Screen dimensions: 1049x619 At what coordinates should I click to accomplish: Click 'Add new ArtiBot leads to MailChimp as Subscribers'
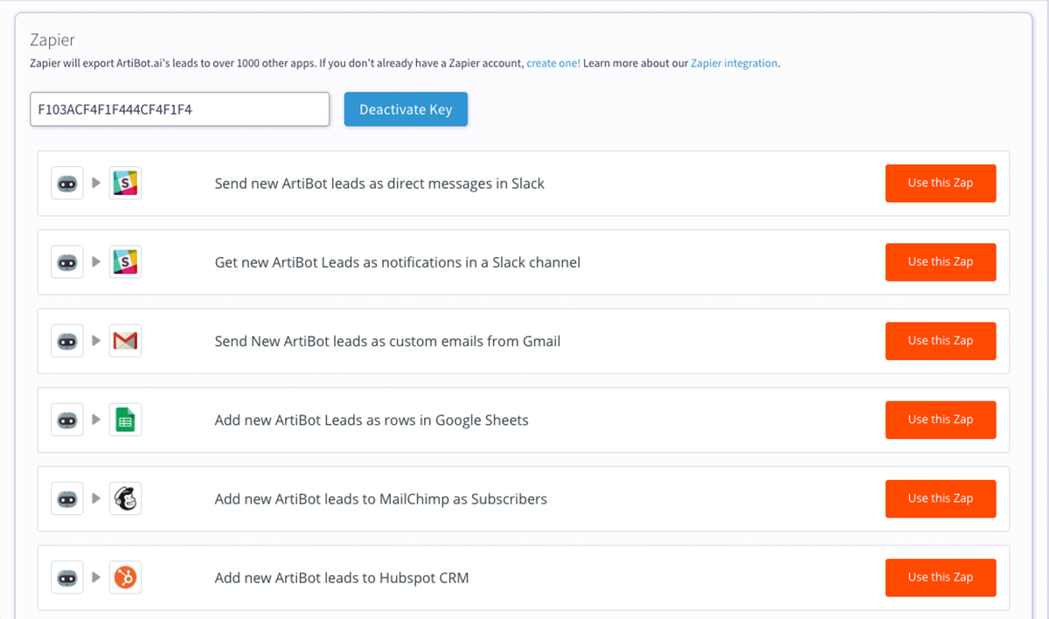381,499
